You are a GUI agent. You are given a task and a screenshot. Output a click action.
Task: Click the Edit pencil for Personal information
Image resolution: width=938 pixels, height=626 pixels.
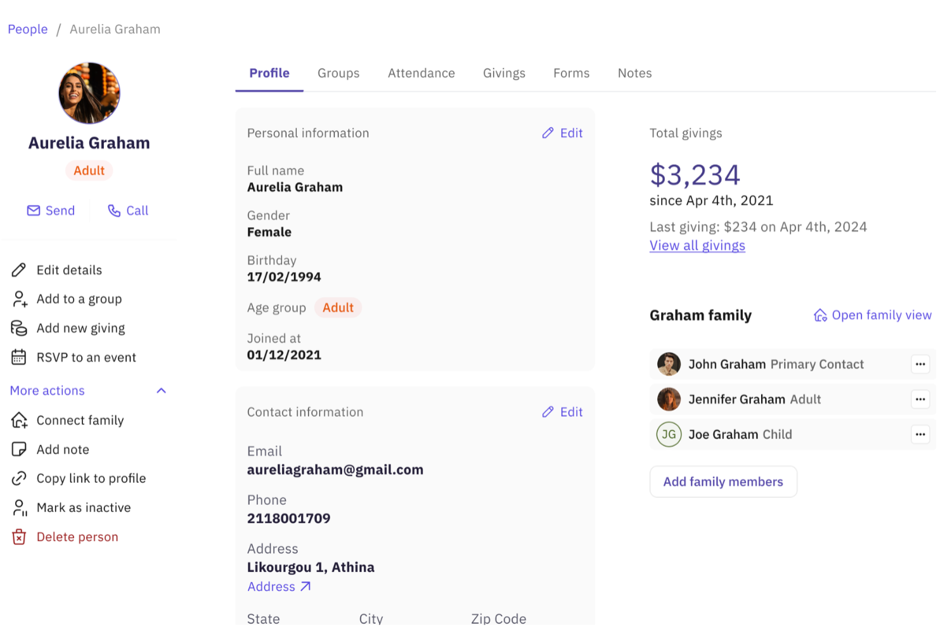548,133
